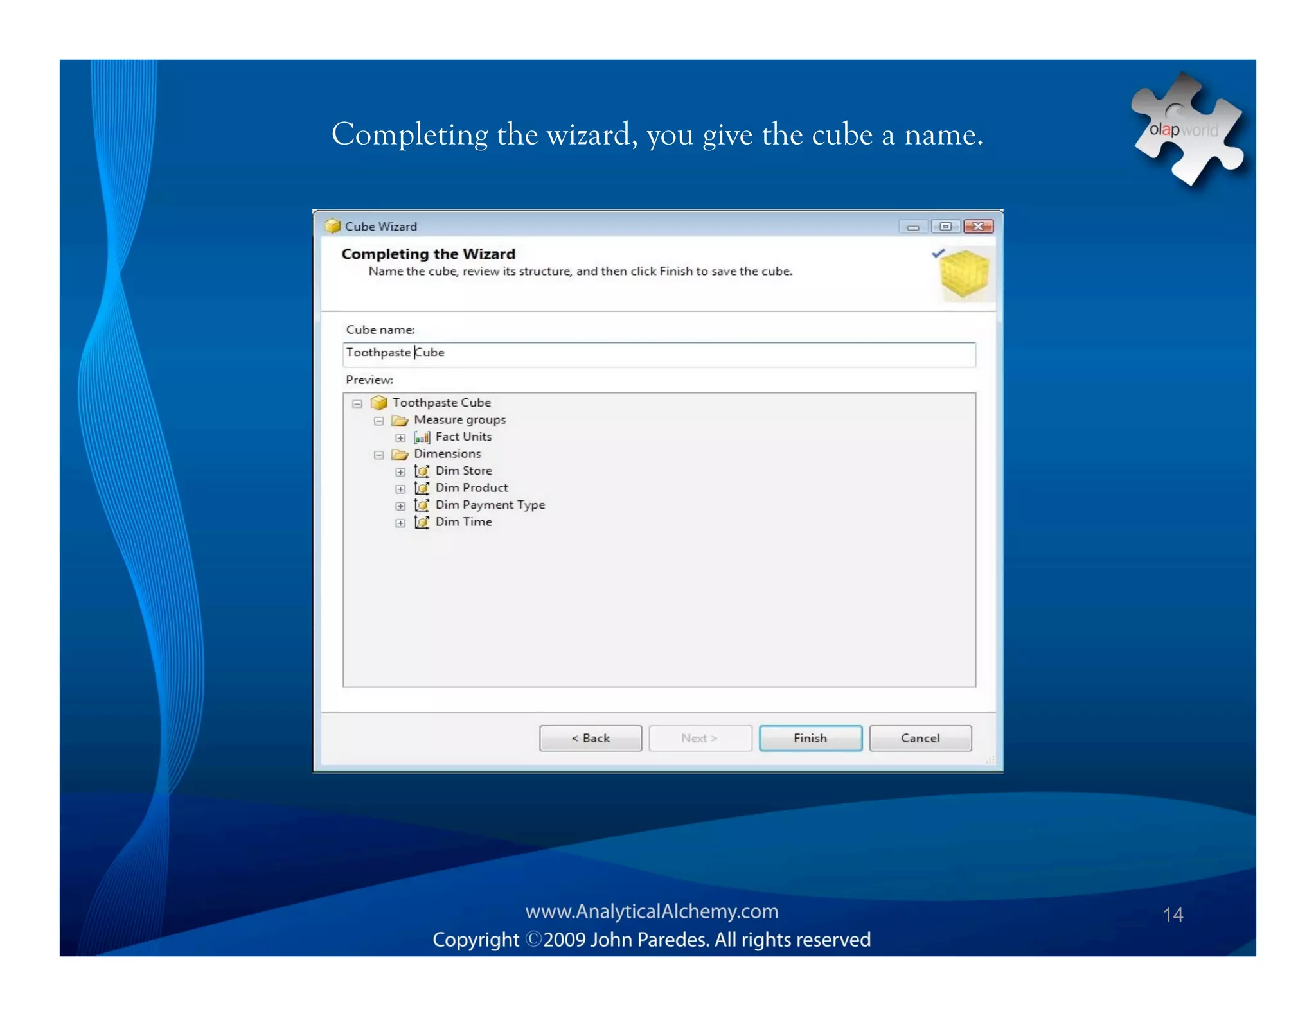Click the Dimensions folder icon
The width and height of the screenshot is (1316, 1016).
tap(400, 455)
